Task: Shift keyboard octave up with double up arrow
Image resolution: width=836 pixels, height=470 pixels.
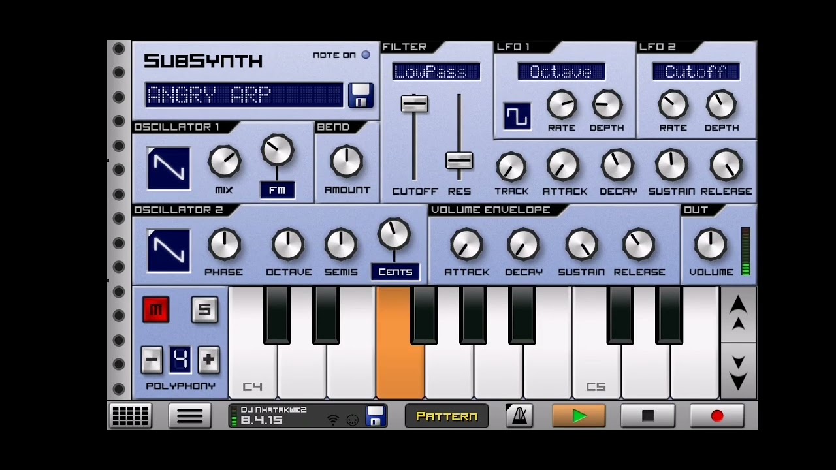Action: [738, 315]
